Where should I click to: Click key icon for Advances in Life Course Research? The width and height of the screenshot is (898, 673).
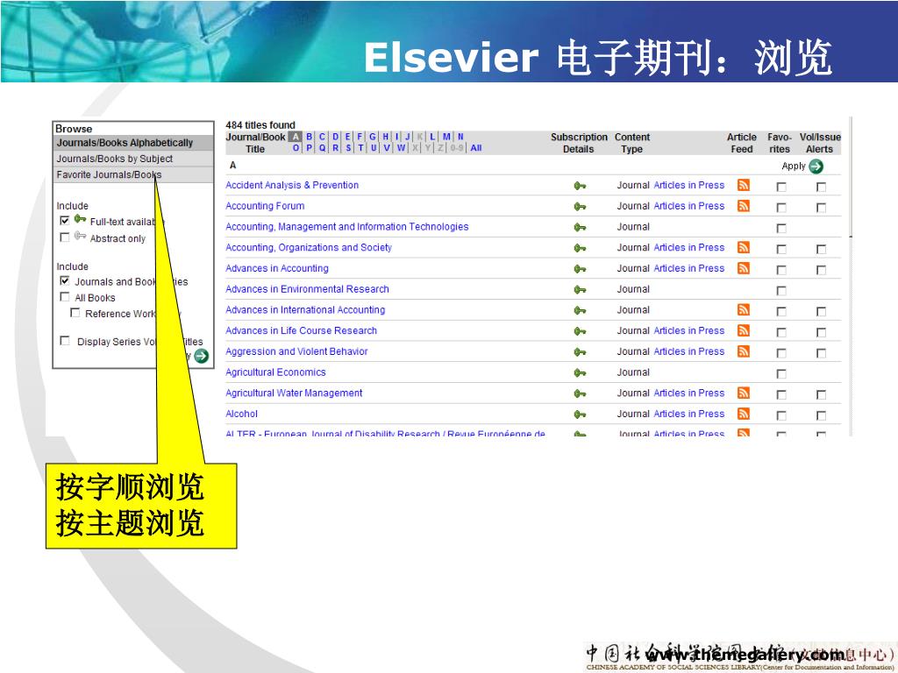(580, 331)
